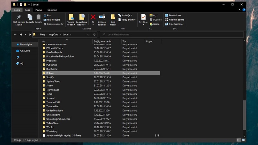Click Diğerlerini seç invert selection
Viewport: 258px width, 145px height.
[174, 24]
